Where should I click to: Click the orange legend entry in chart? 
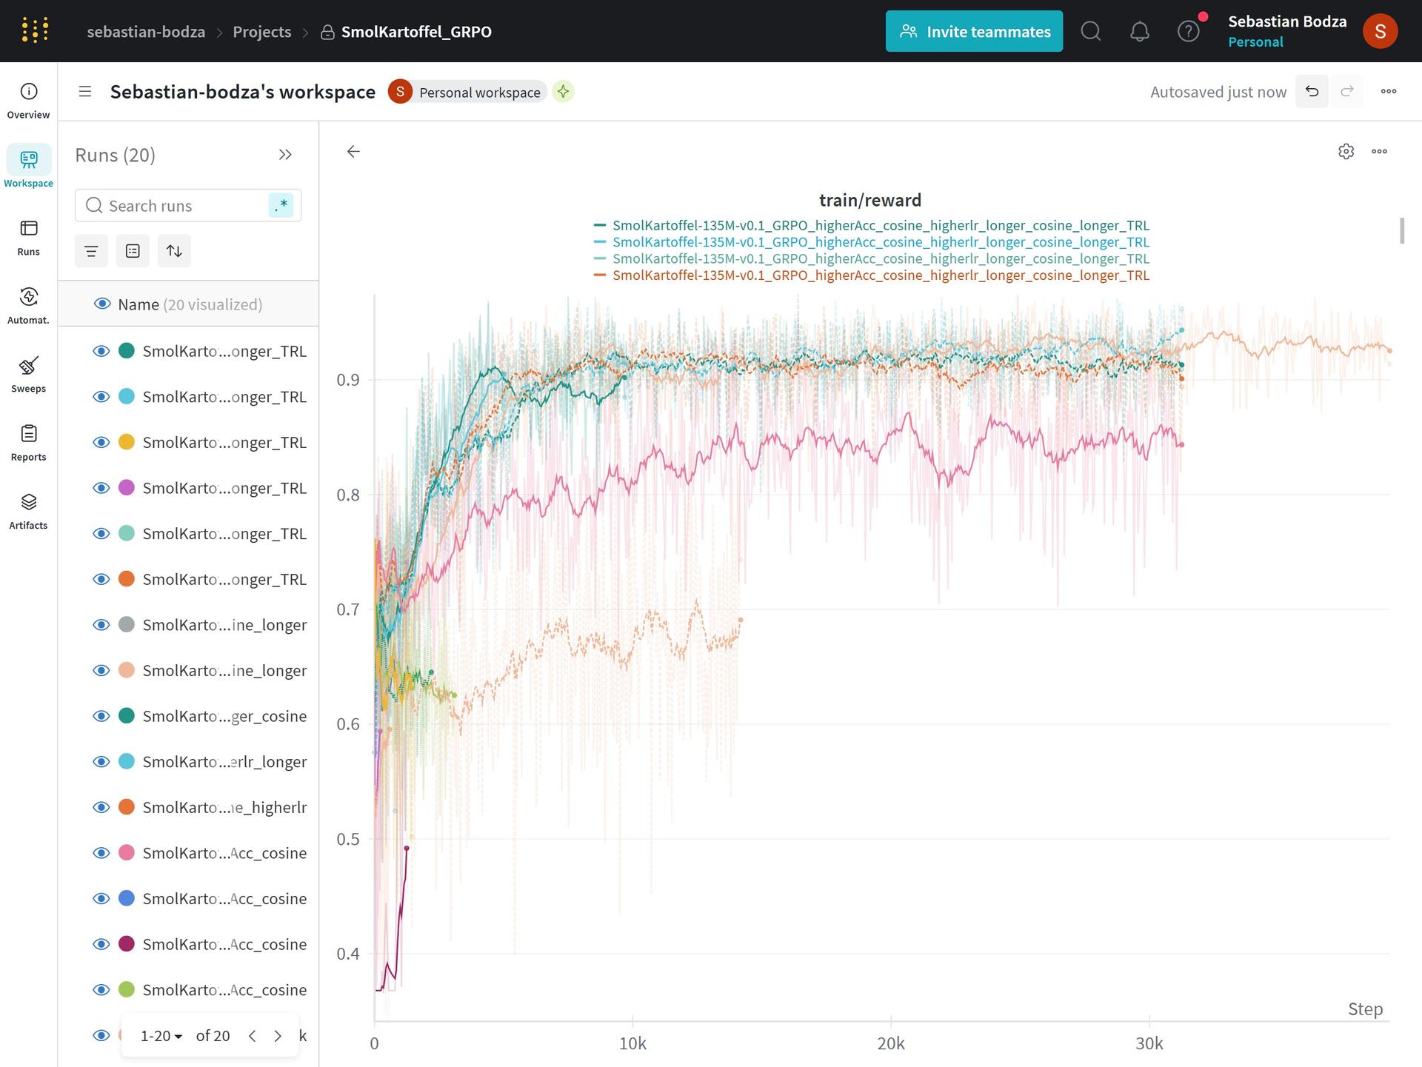pyautogui.click(x=872, y=275)
